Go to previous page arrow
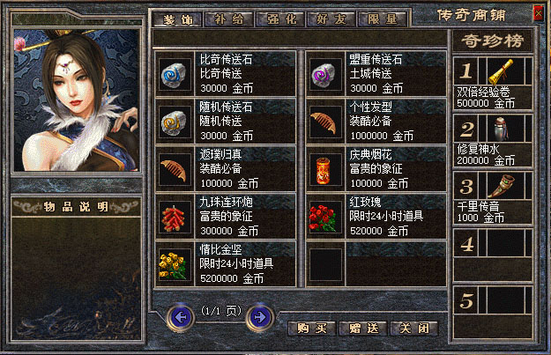The height and width of the screenshot is (355, 551). click(x=181, y=318)
